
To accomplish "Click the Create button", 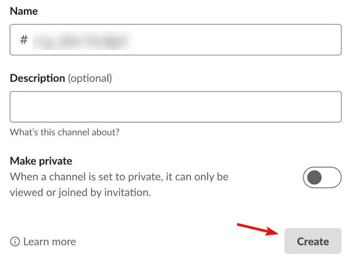I will coord(313,241).
